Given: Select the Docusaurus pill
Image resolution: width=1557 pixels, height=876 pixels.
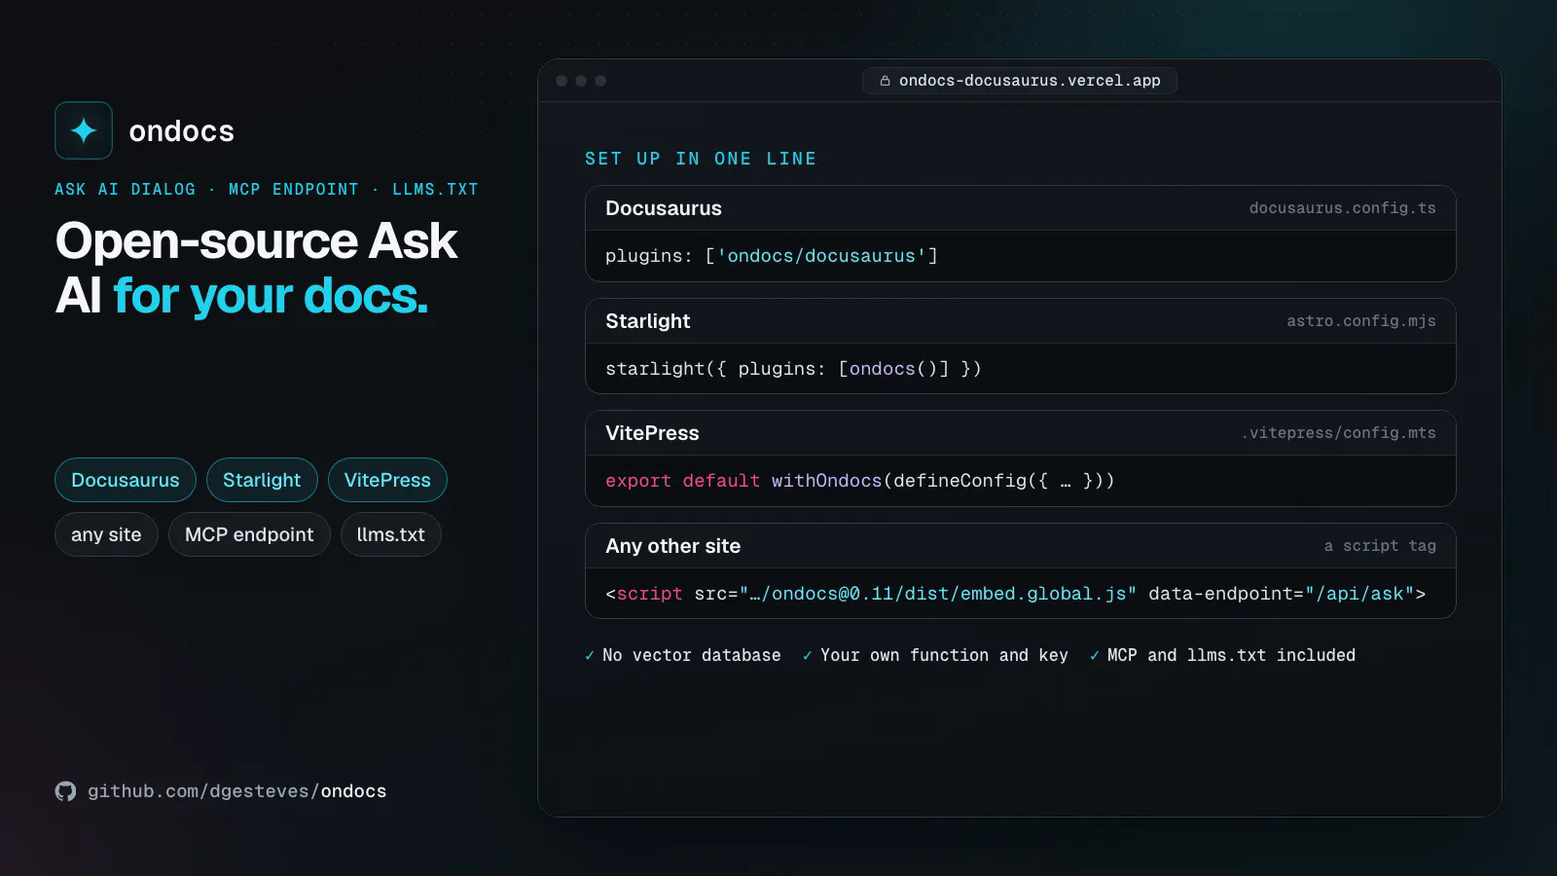Looking at the screenshot, I should coord(126,480).
